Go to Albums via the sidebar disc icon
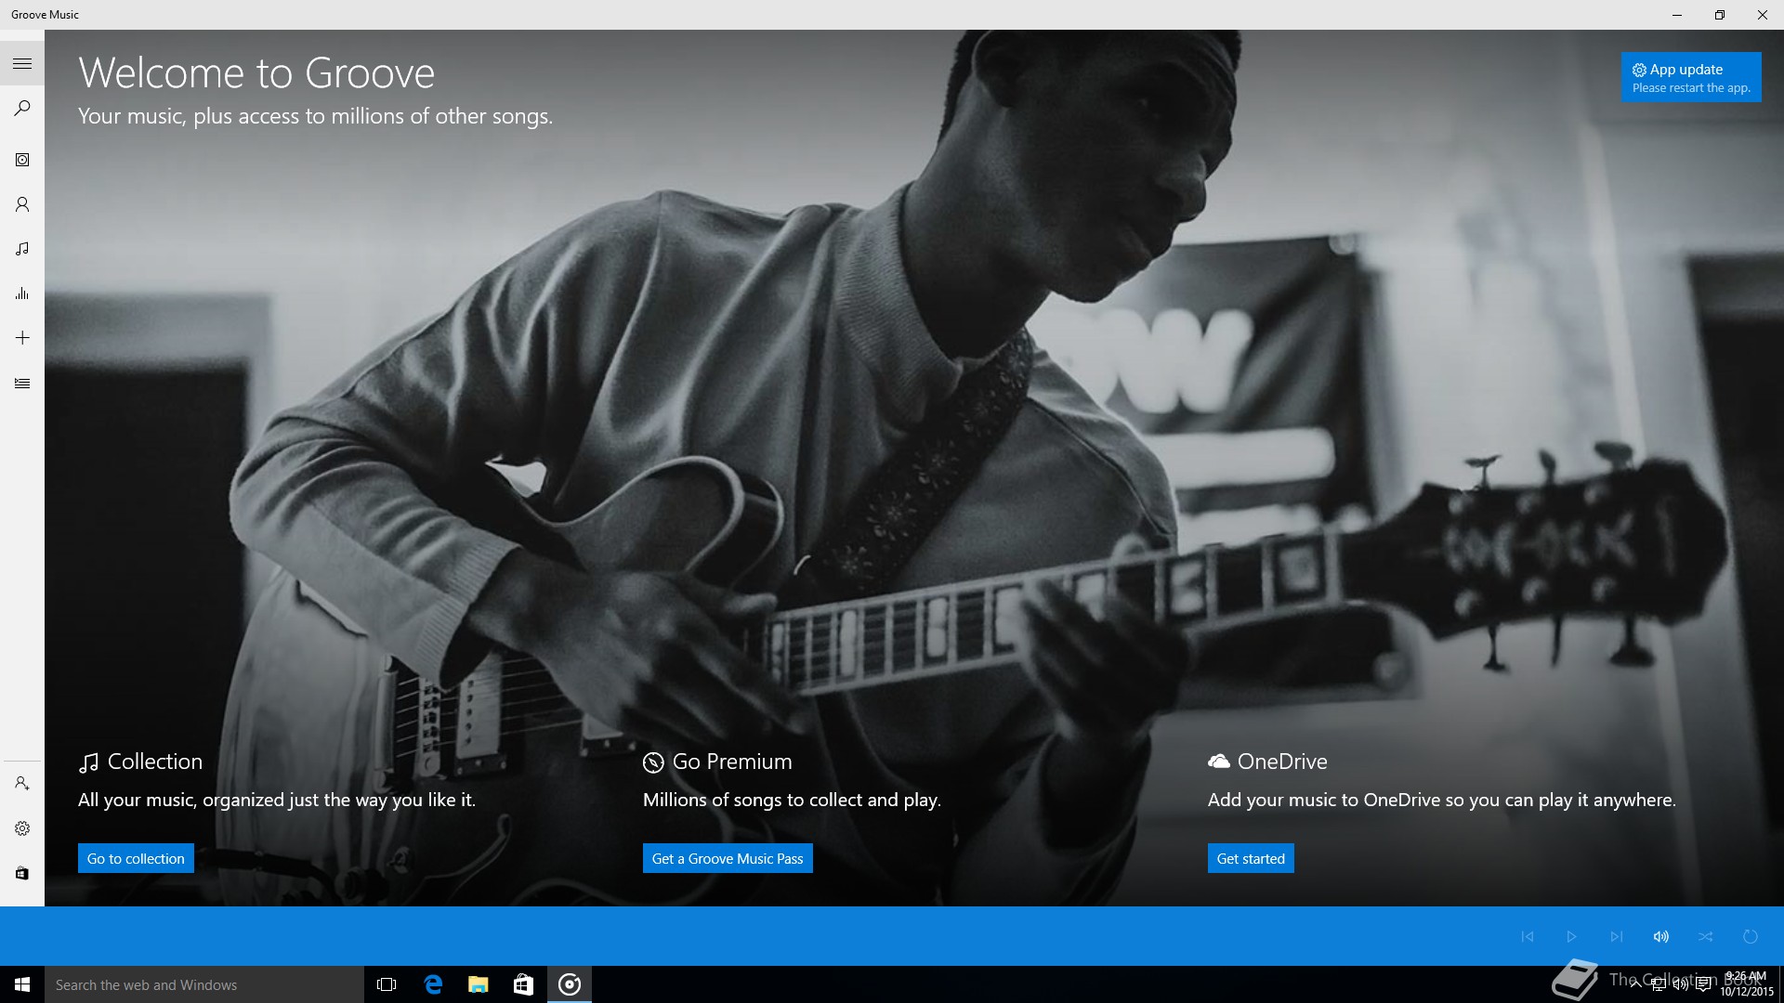The height and width of the screenshot is (1003, 1784). click(22, 160)
